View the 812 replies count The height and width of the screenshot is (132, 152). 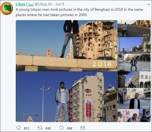pyautogui.click(x=26, y=128)
